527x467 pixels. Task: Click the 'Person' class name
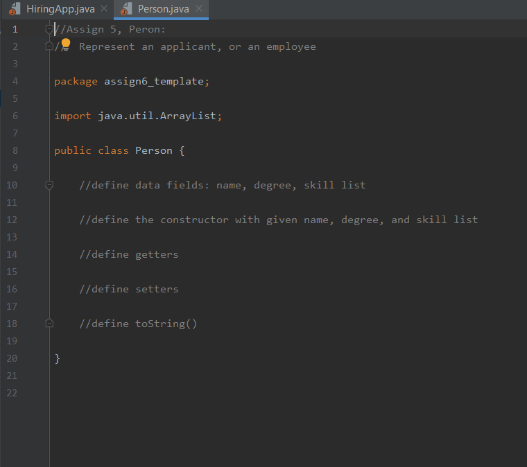coord(154,151)
